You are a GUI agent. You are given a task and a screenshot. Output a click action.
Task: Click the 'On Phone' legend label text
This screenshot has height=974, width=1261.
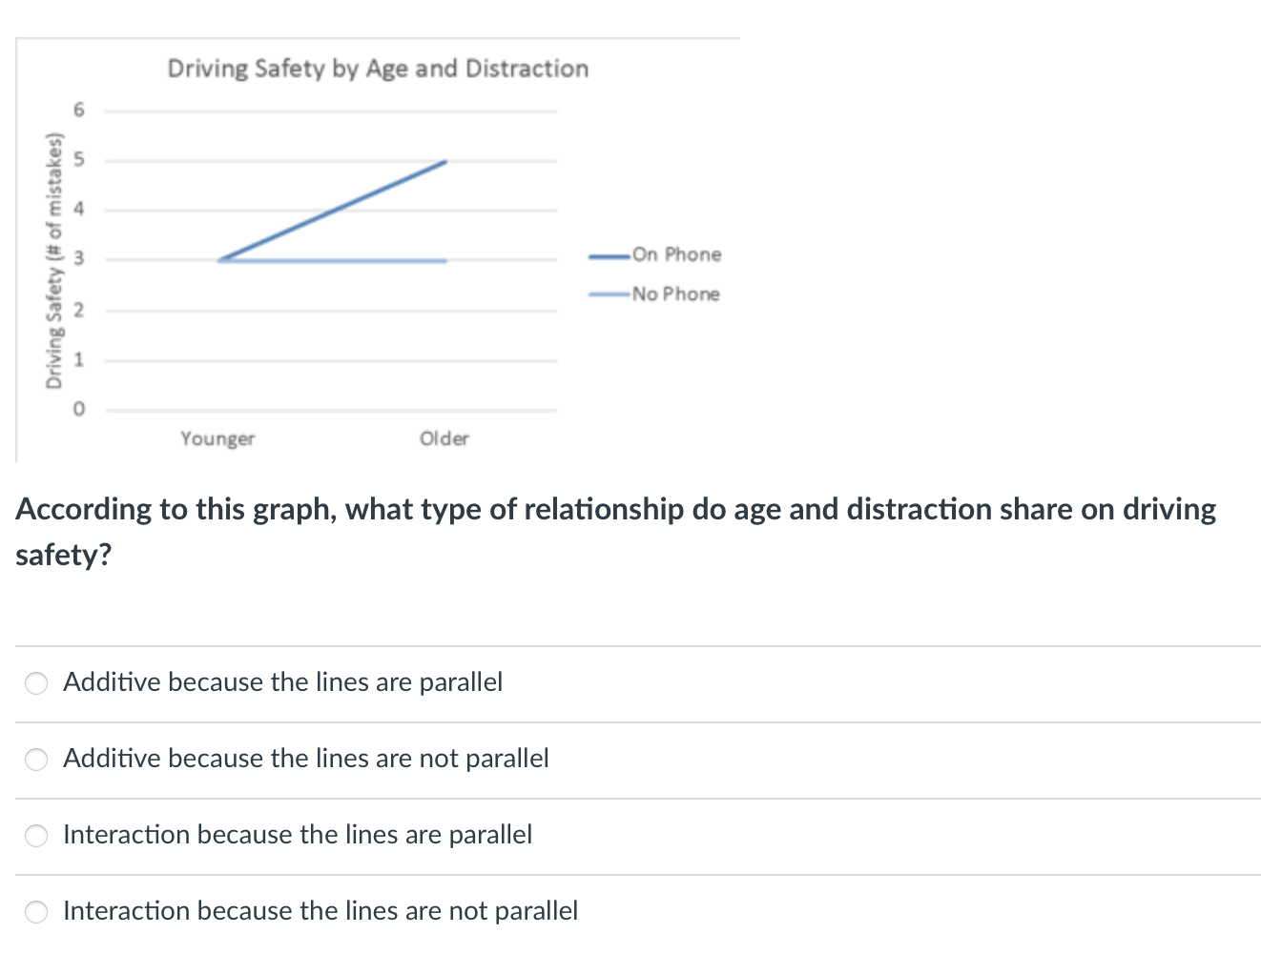point(677,254)
